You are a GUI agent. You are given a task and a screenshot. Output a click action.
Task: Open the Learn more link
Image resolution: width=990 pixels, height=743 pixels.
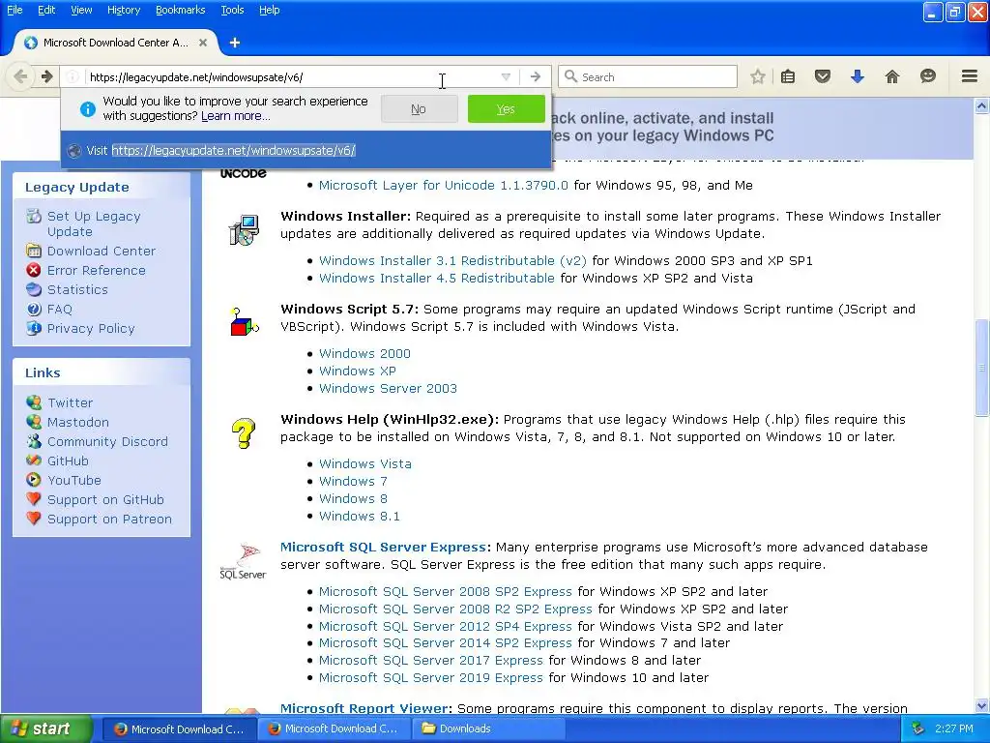click(236, 116)
